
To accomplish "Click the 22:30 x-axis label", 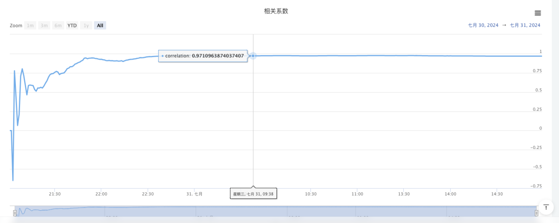I will pos(147,194).
